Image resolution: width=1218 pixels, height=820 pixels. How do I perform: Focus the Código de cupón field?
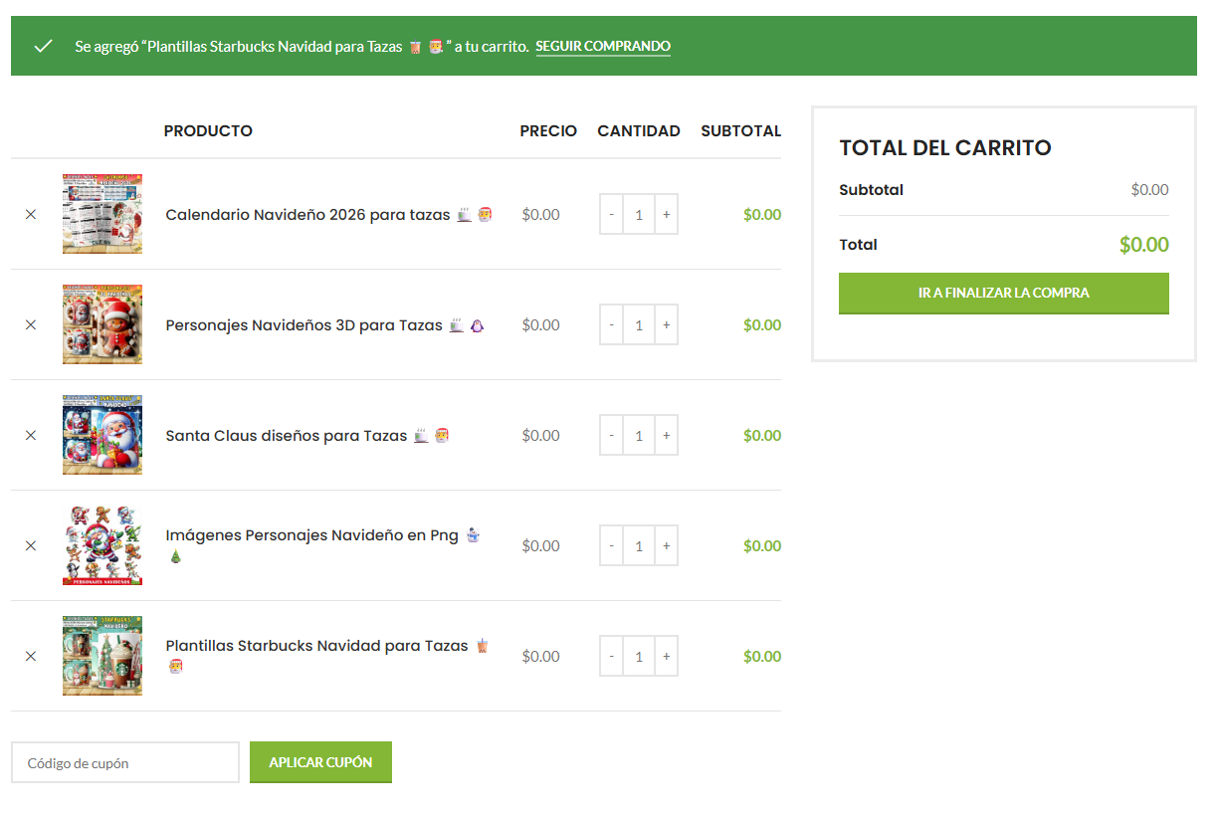click(x=125, y=762)
